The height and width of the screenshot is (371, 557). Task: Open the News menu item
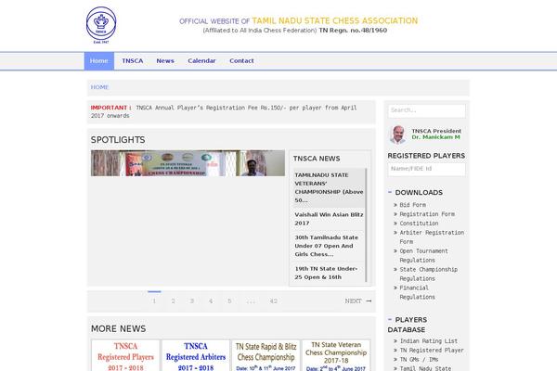pyautogui.click(x=165, y=61)
